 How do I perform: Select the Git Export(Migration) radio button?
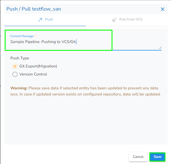click(15, 66)
